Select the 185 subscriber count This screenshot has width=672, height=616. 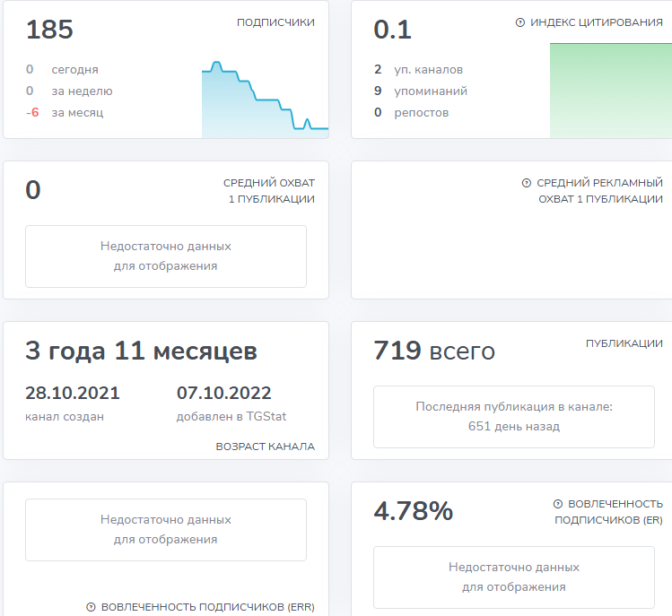point(49,30)
